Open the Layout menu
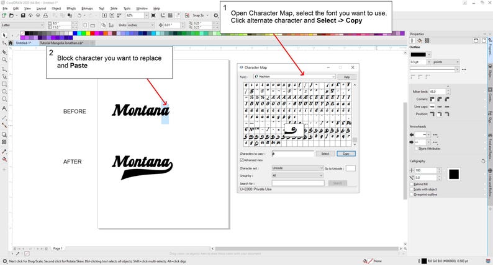Screen dimensions: 493x265 (41, 9)
